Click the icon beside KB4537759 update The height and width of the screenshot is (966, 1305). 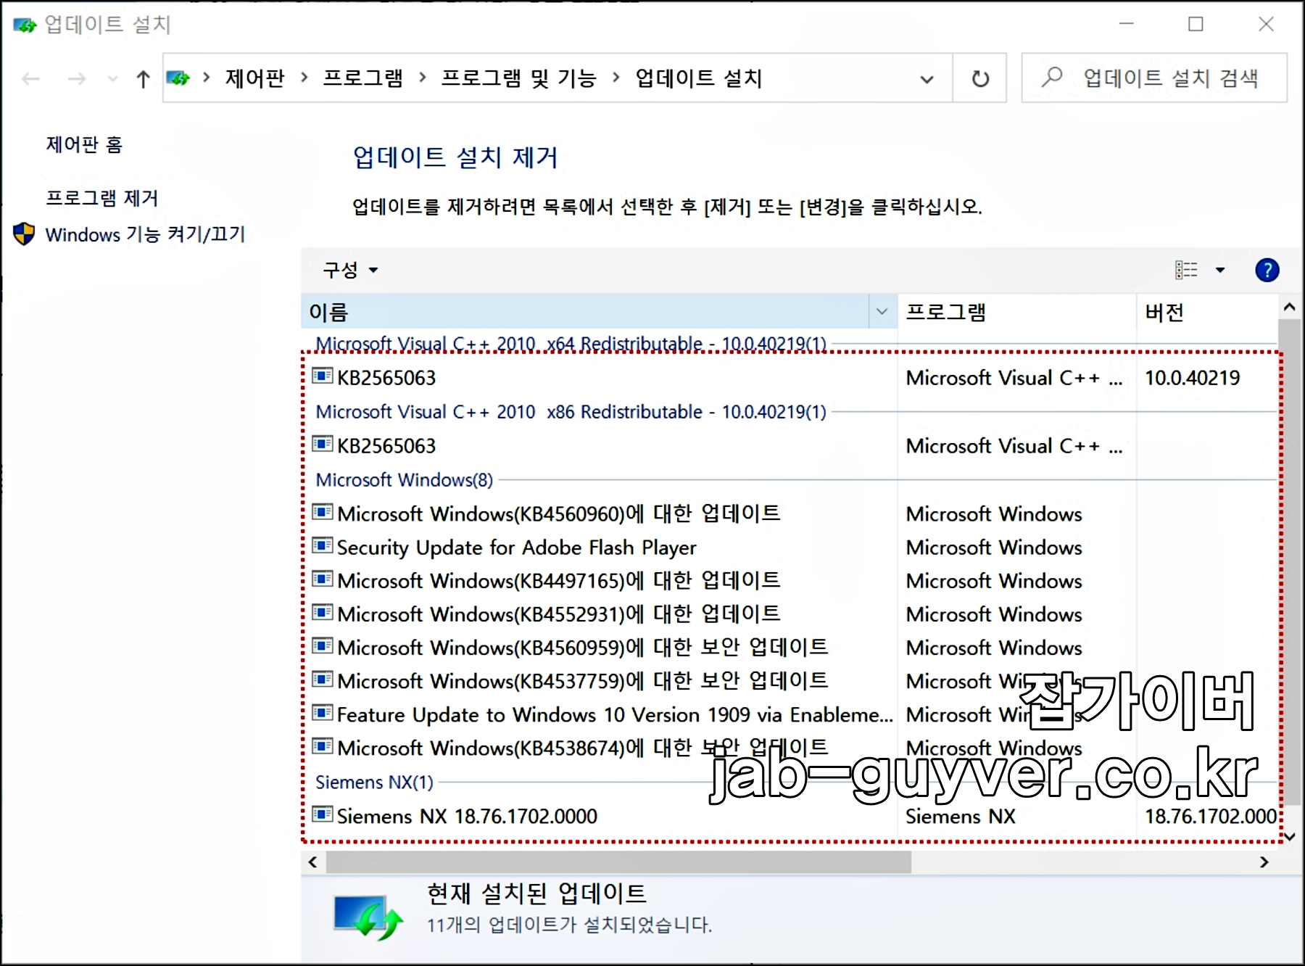(323, 679)
